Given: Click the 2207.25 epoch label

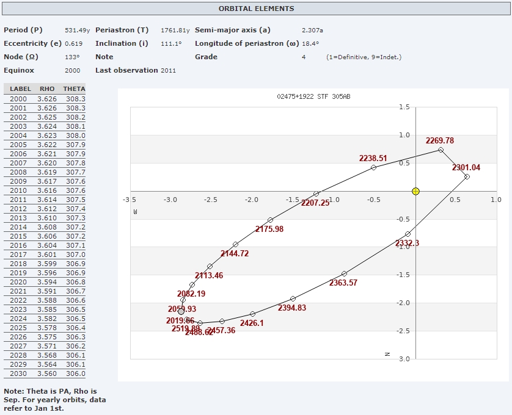Looking at the screenshot, I should (x=315, y=203).
